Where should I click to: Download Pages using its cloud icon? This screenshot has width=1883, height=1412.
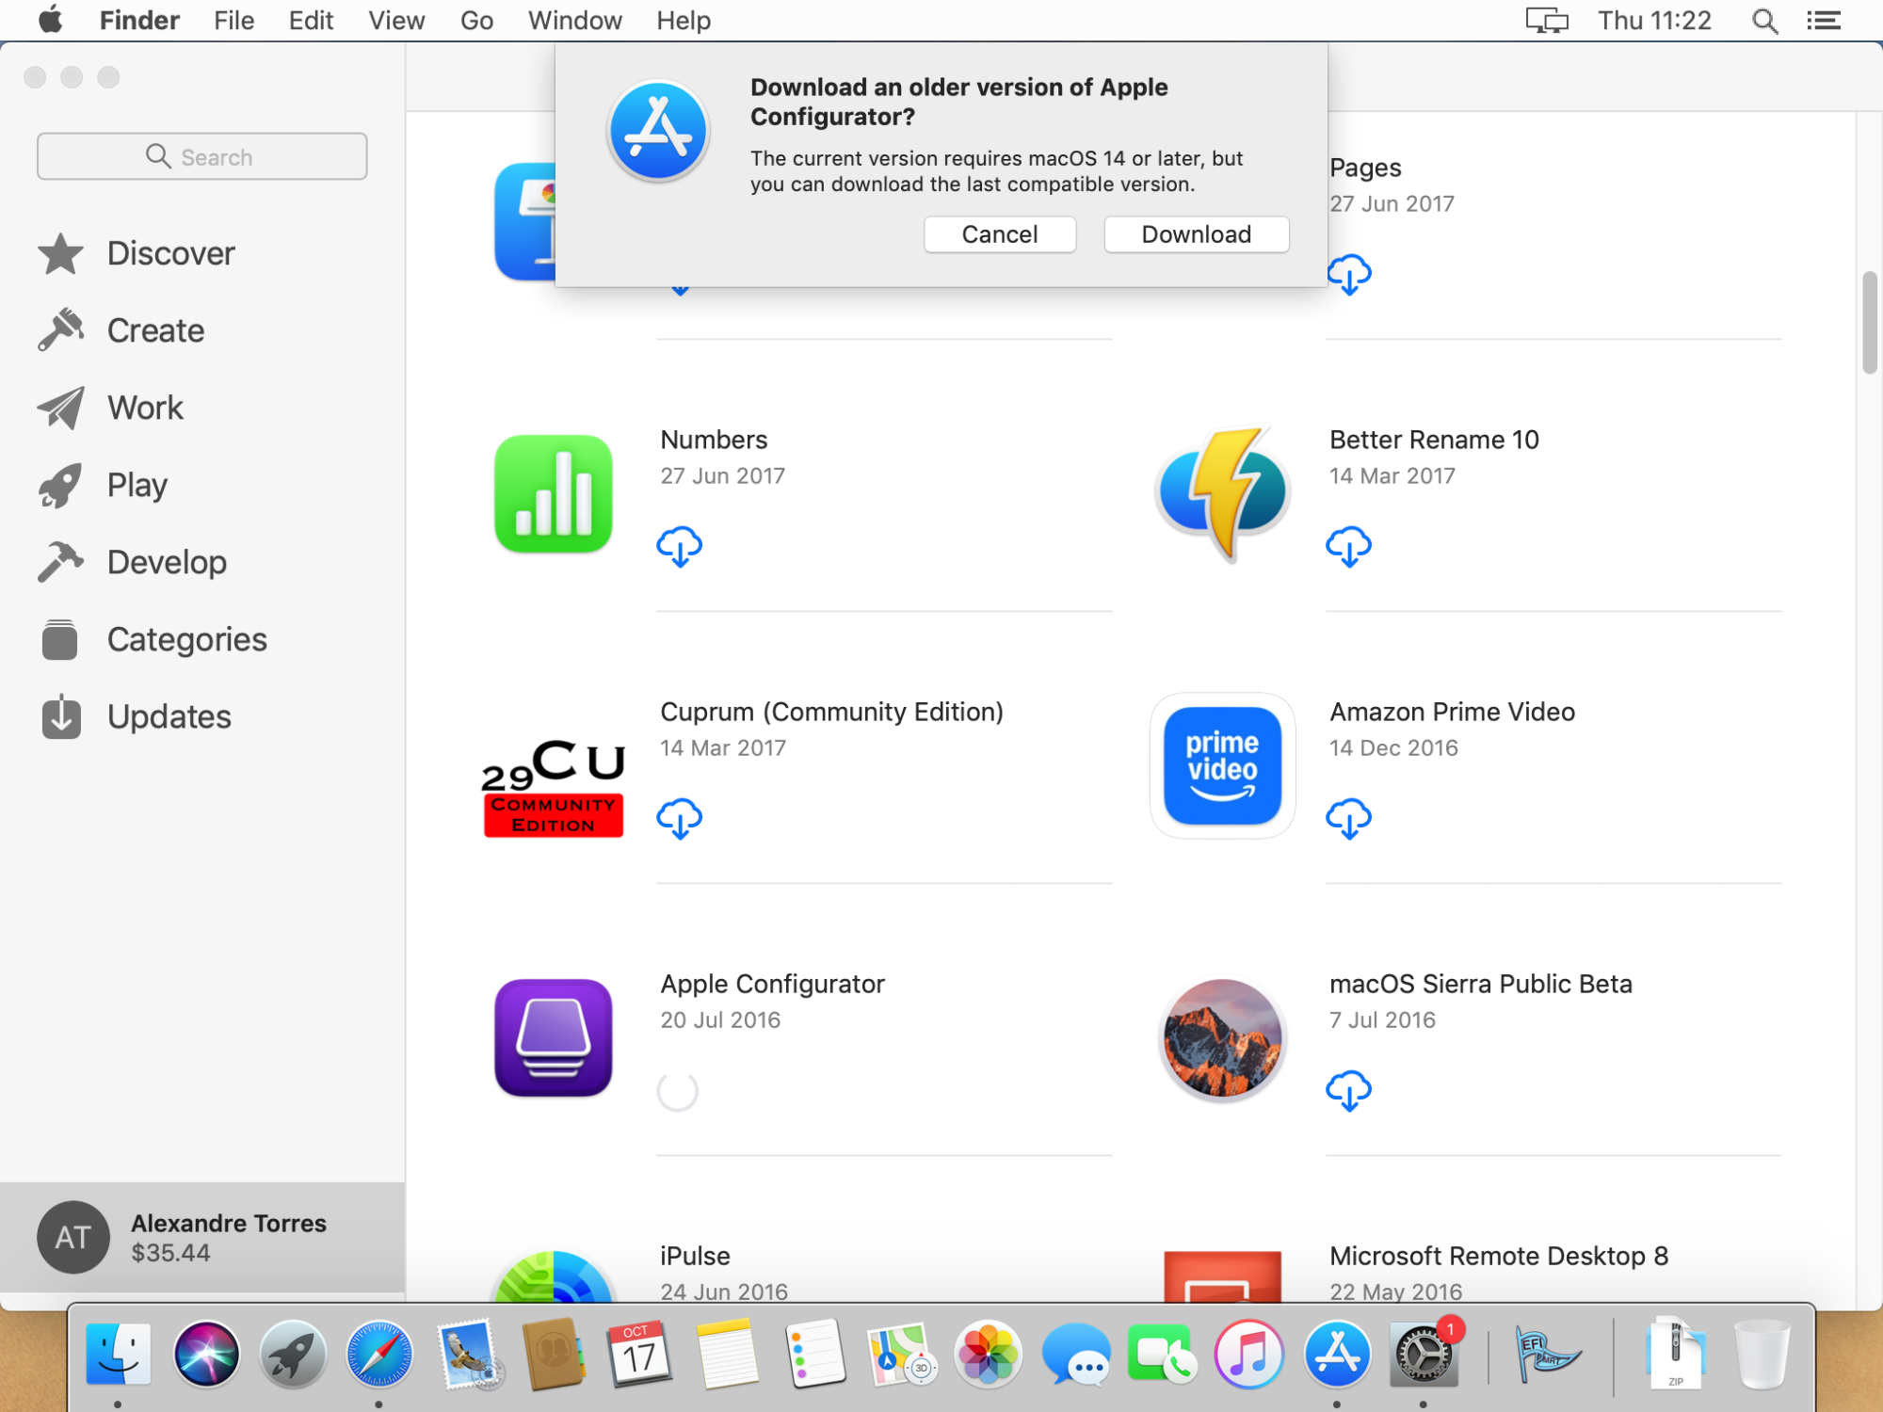tap(1348, 274)
